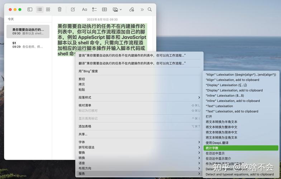Expand the 段落样式 submenu
Screen dimensions: 281x179
[x=139, y=97]
